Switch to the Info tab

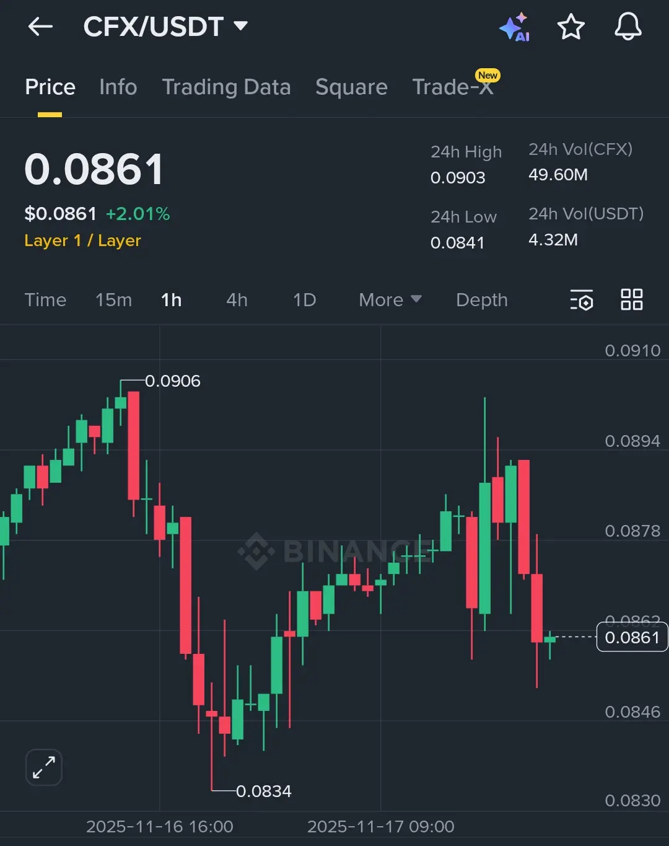(x=118, y=87)
